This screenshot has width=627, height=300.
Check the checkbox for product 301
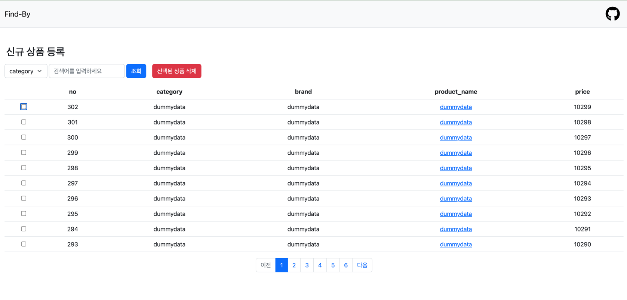[x=24, y=122]
